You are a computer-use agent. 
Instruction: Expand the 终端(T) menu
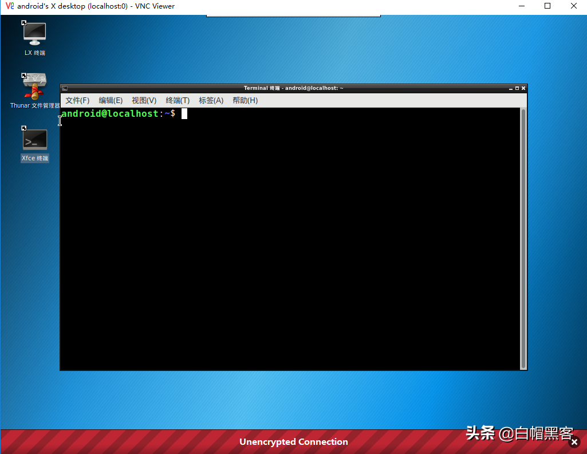point(178,101)
